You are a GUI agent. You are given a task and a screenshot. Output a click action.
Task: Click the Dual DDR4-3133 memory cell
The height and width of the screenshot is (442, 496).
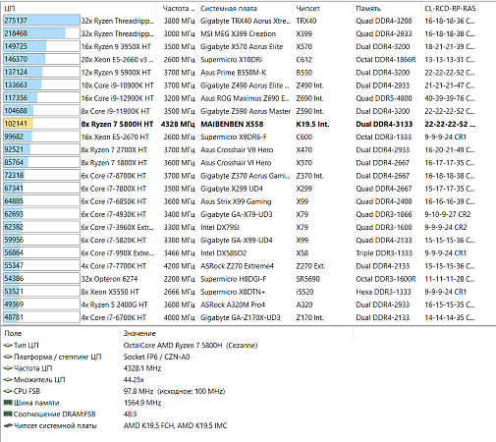[x=384, y=124]
